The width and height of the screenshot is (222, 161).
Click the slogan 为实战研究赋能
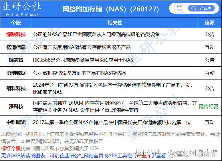click(22, 15)
